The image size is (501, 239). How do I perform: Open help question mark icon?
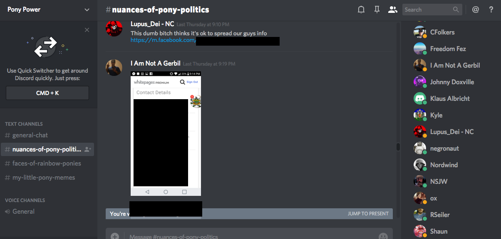pyautogui.click(x=491, y=10)
